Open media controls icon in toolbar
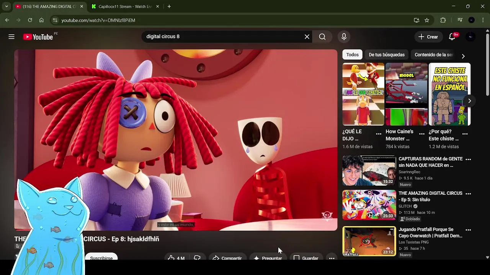Viewport: 490px width, 275px height. click(x=460, y=20)
